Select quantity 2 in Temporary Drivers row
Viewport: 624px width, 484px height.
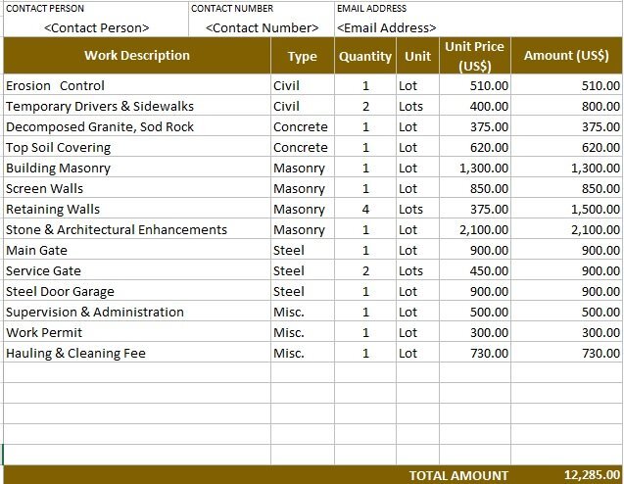[x=365, y=106]
